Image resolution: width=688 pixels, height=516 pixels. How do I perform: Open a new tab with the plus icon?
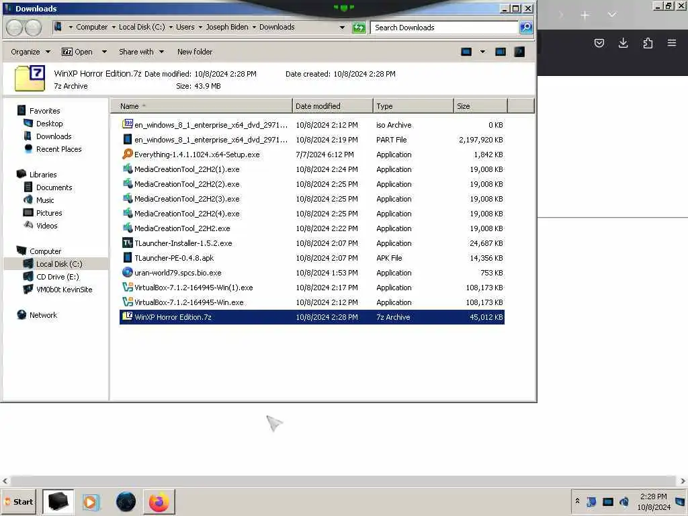[x=585, y=15]
